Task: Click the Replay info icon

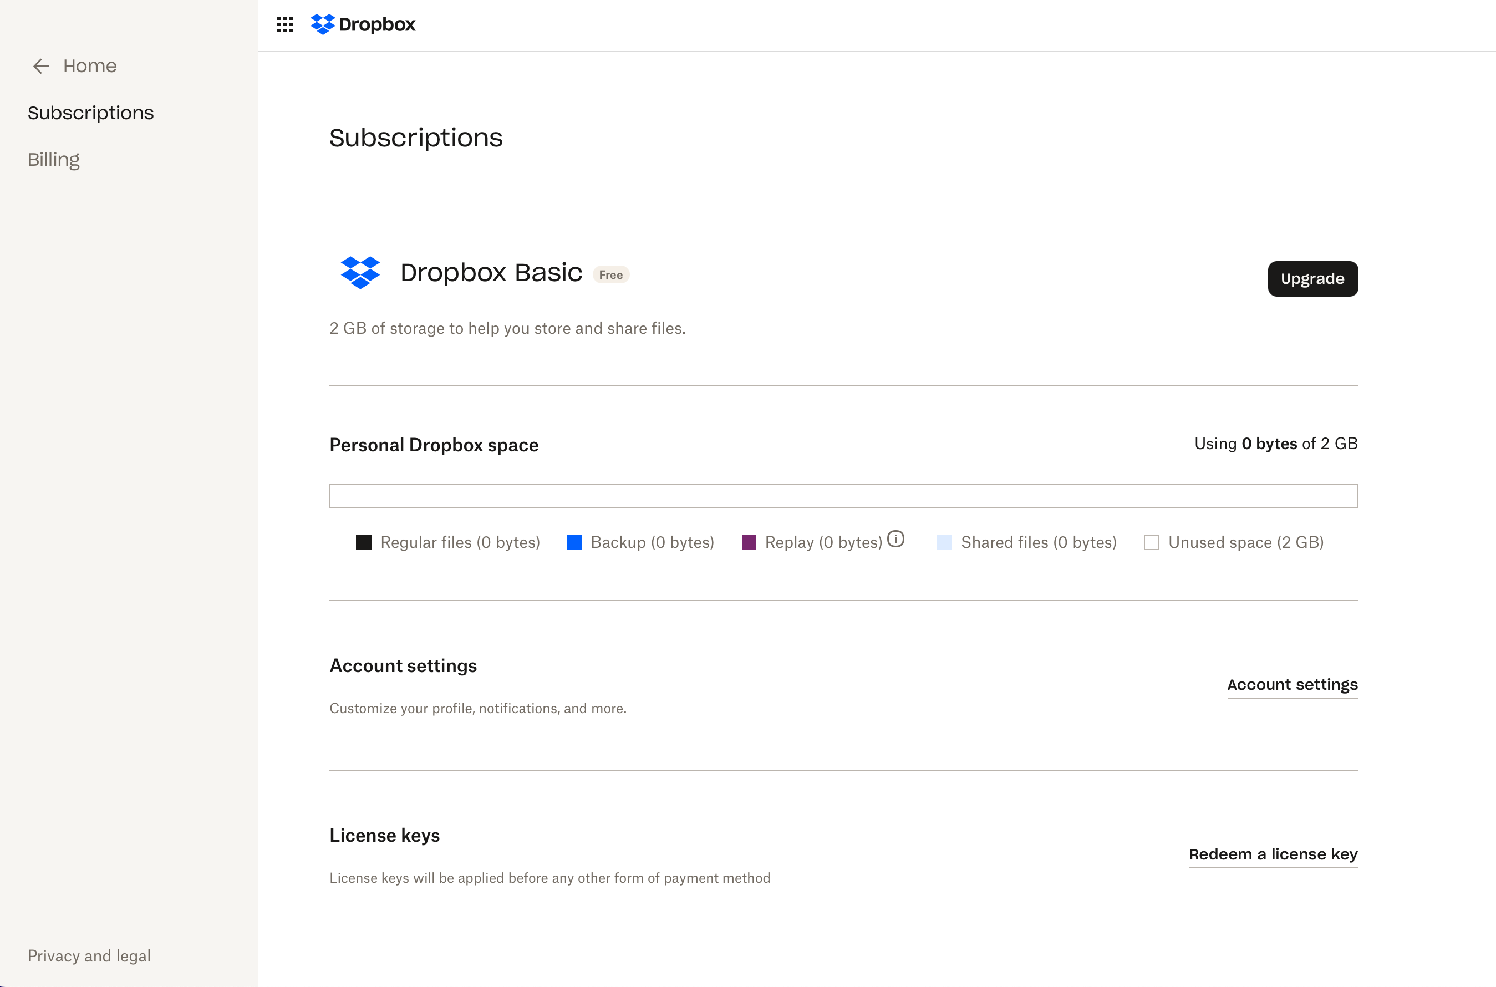Action: pyautogui.click(x=895, y=540)
